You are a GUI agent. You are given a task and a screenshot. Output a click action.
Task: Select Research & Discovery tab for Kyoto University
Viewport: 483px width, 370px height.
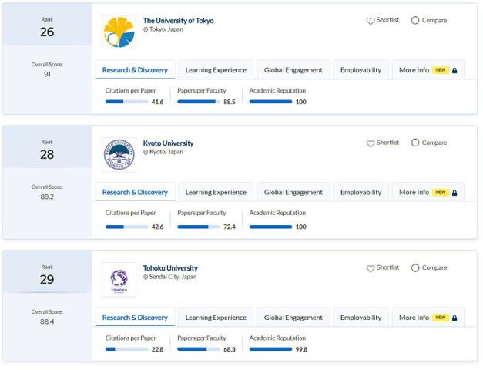point(135,193)
